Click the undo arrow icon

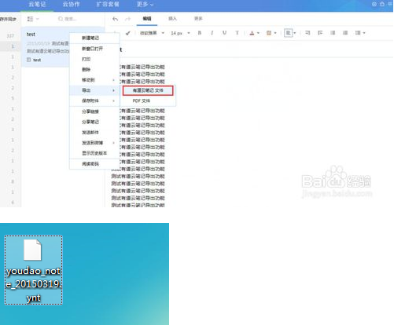115,19
